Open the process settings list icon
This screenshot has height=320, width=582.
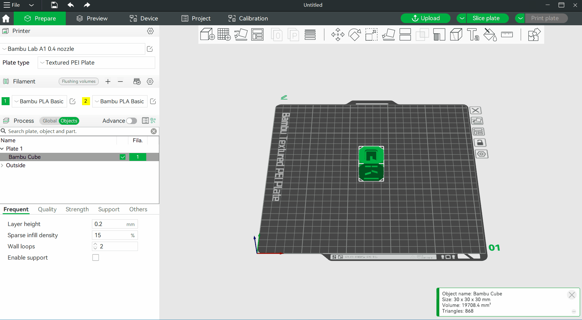point(145,121)
